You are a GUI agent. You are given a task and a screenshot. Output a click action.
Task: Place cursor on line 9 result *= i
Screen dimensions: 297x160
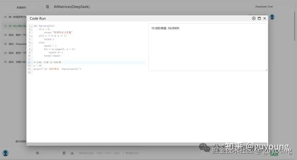click(56, 52)
